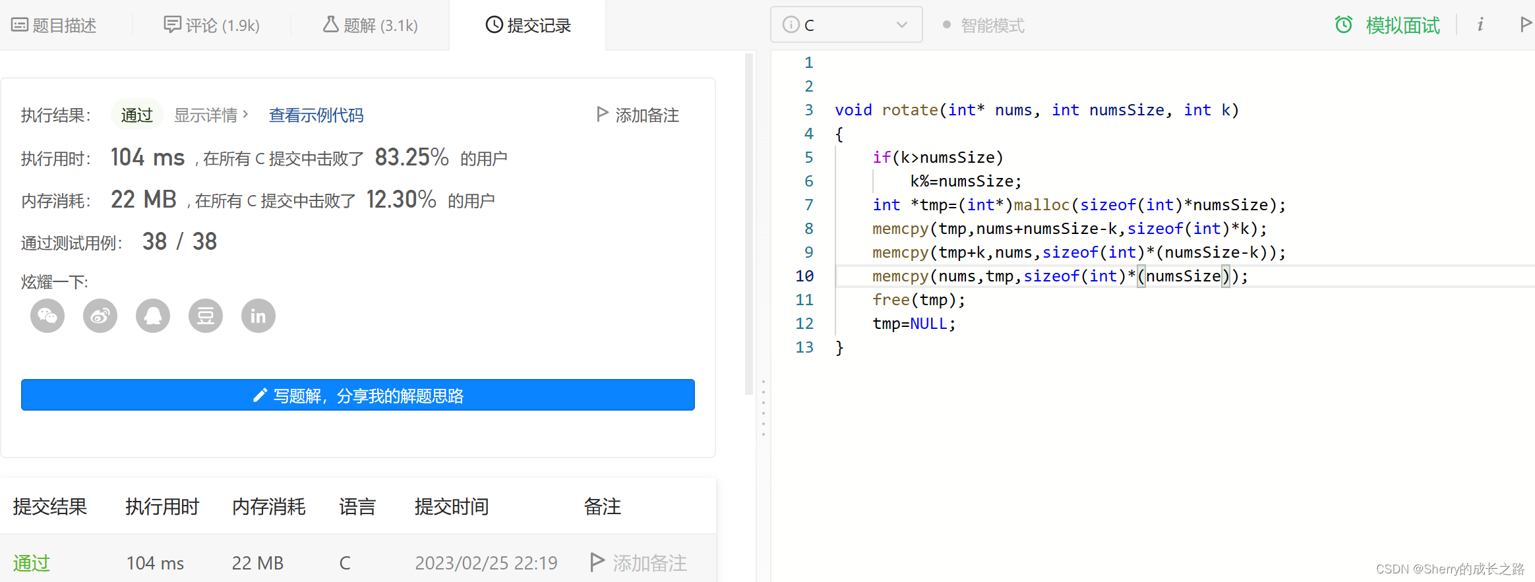Click the 内存消耗 column header
Screen dimensions: 1535x582
(x=269, y=506)
